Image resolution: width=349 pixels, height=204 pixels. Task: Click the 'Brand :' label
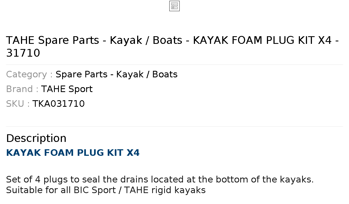tap(22, 89)
